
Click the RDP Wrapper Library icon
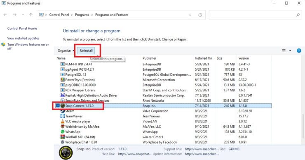coord(62,90)
